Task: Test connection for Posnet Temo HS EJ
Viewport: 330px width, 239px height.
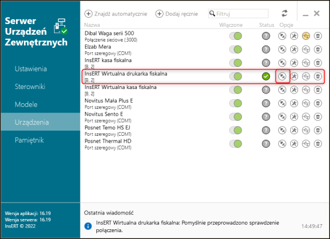Action: [x=282, y=131]
